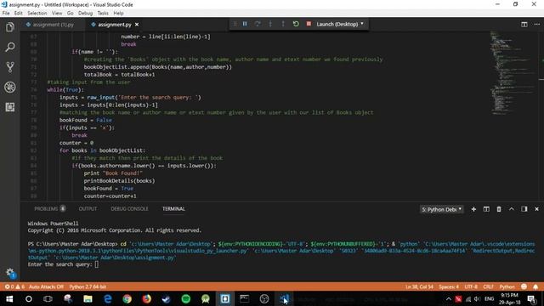Open the Explorer view in activity bar
544x306 pixels.
click(x=10, y=27)
